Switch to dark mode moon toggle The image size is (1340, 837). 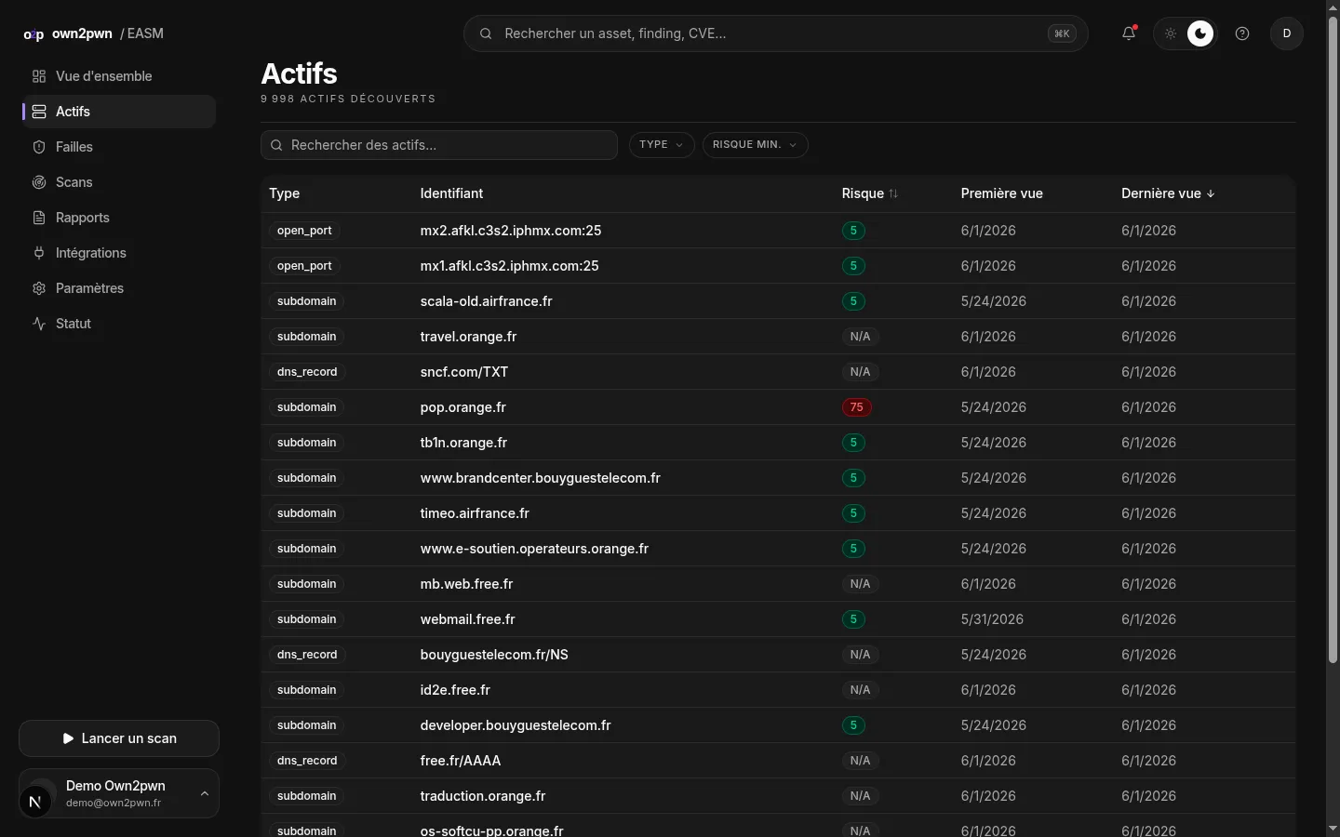[1200, 33]
